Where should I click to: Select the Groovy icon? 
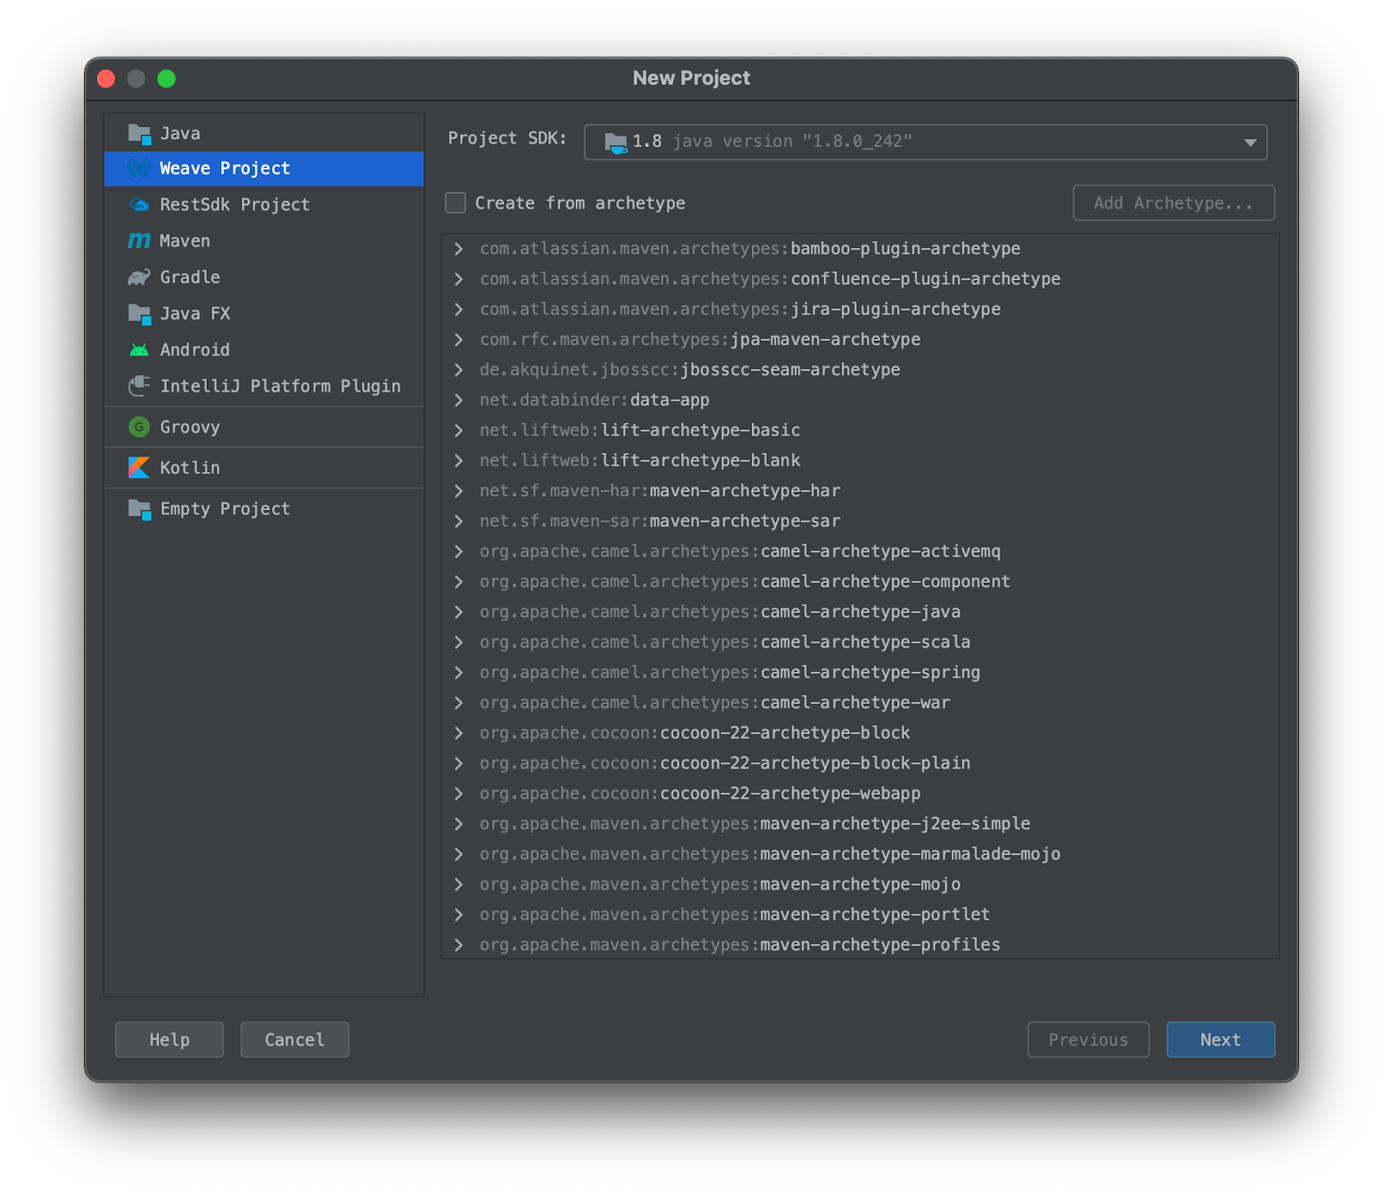point(139,426)
